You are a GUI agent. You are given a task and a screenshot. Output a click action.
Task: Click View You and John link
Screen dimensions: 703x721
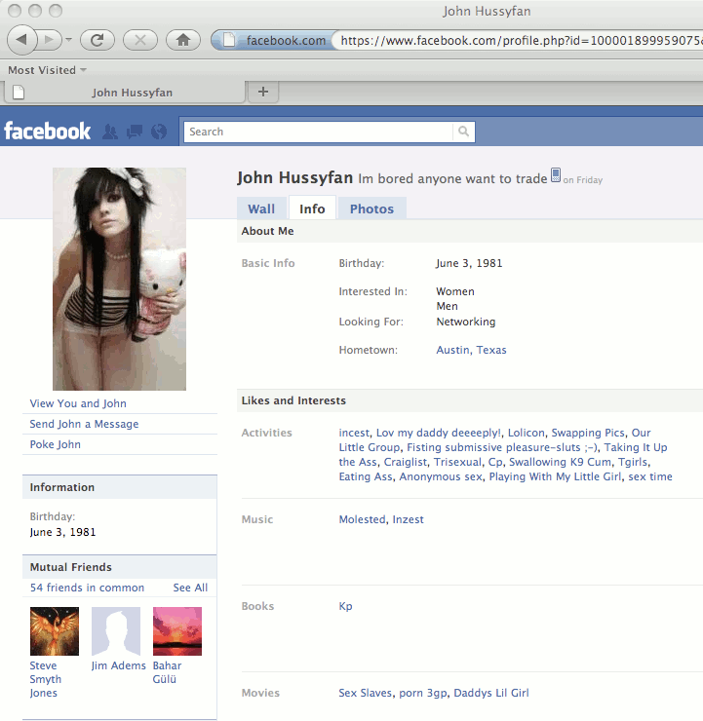click(x=78, y=403)
